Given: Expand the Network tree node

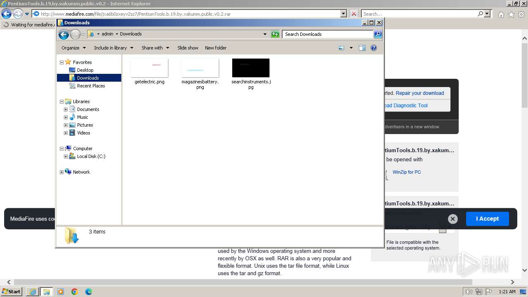Looking at the screenshot, I should [61, 172].
